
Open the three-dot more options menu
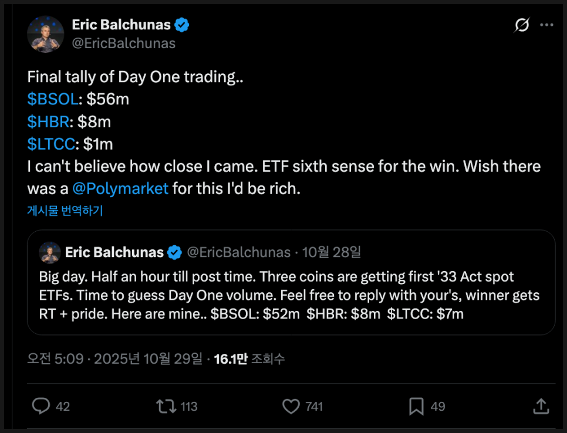tap(546, 25)
